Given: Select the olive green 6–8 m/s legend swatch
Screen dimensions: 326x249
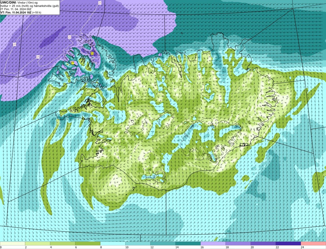Looking at the screenshot, I should [88, 243].
